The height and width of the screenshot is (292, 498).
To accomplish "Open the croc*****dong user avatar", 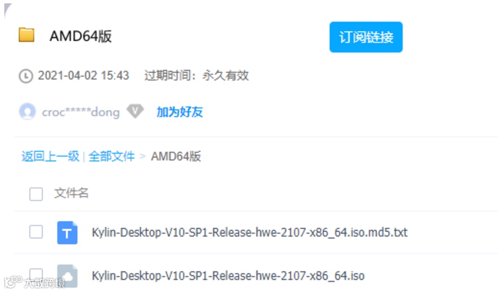I will click(27, 111).
